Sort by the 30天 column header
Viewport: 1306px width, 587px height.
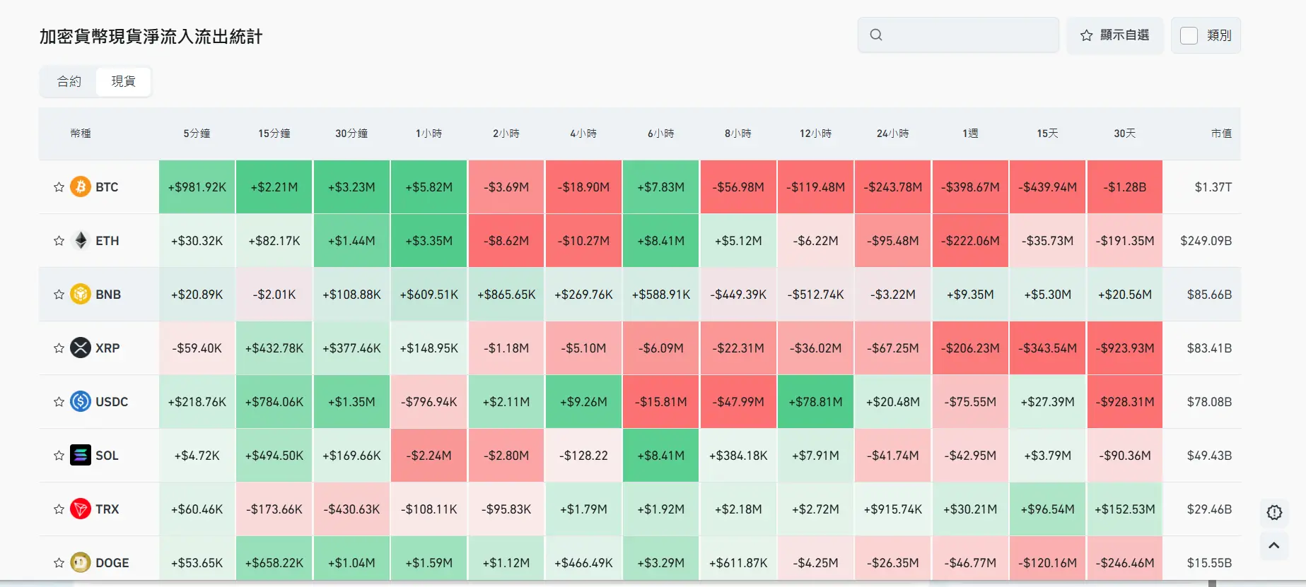click(x=1125, y=134)
